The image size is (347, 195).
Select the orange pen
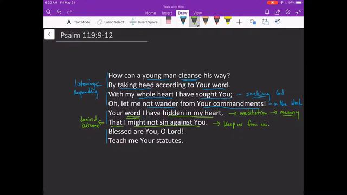click(x=205, y=21)
